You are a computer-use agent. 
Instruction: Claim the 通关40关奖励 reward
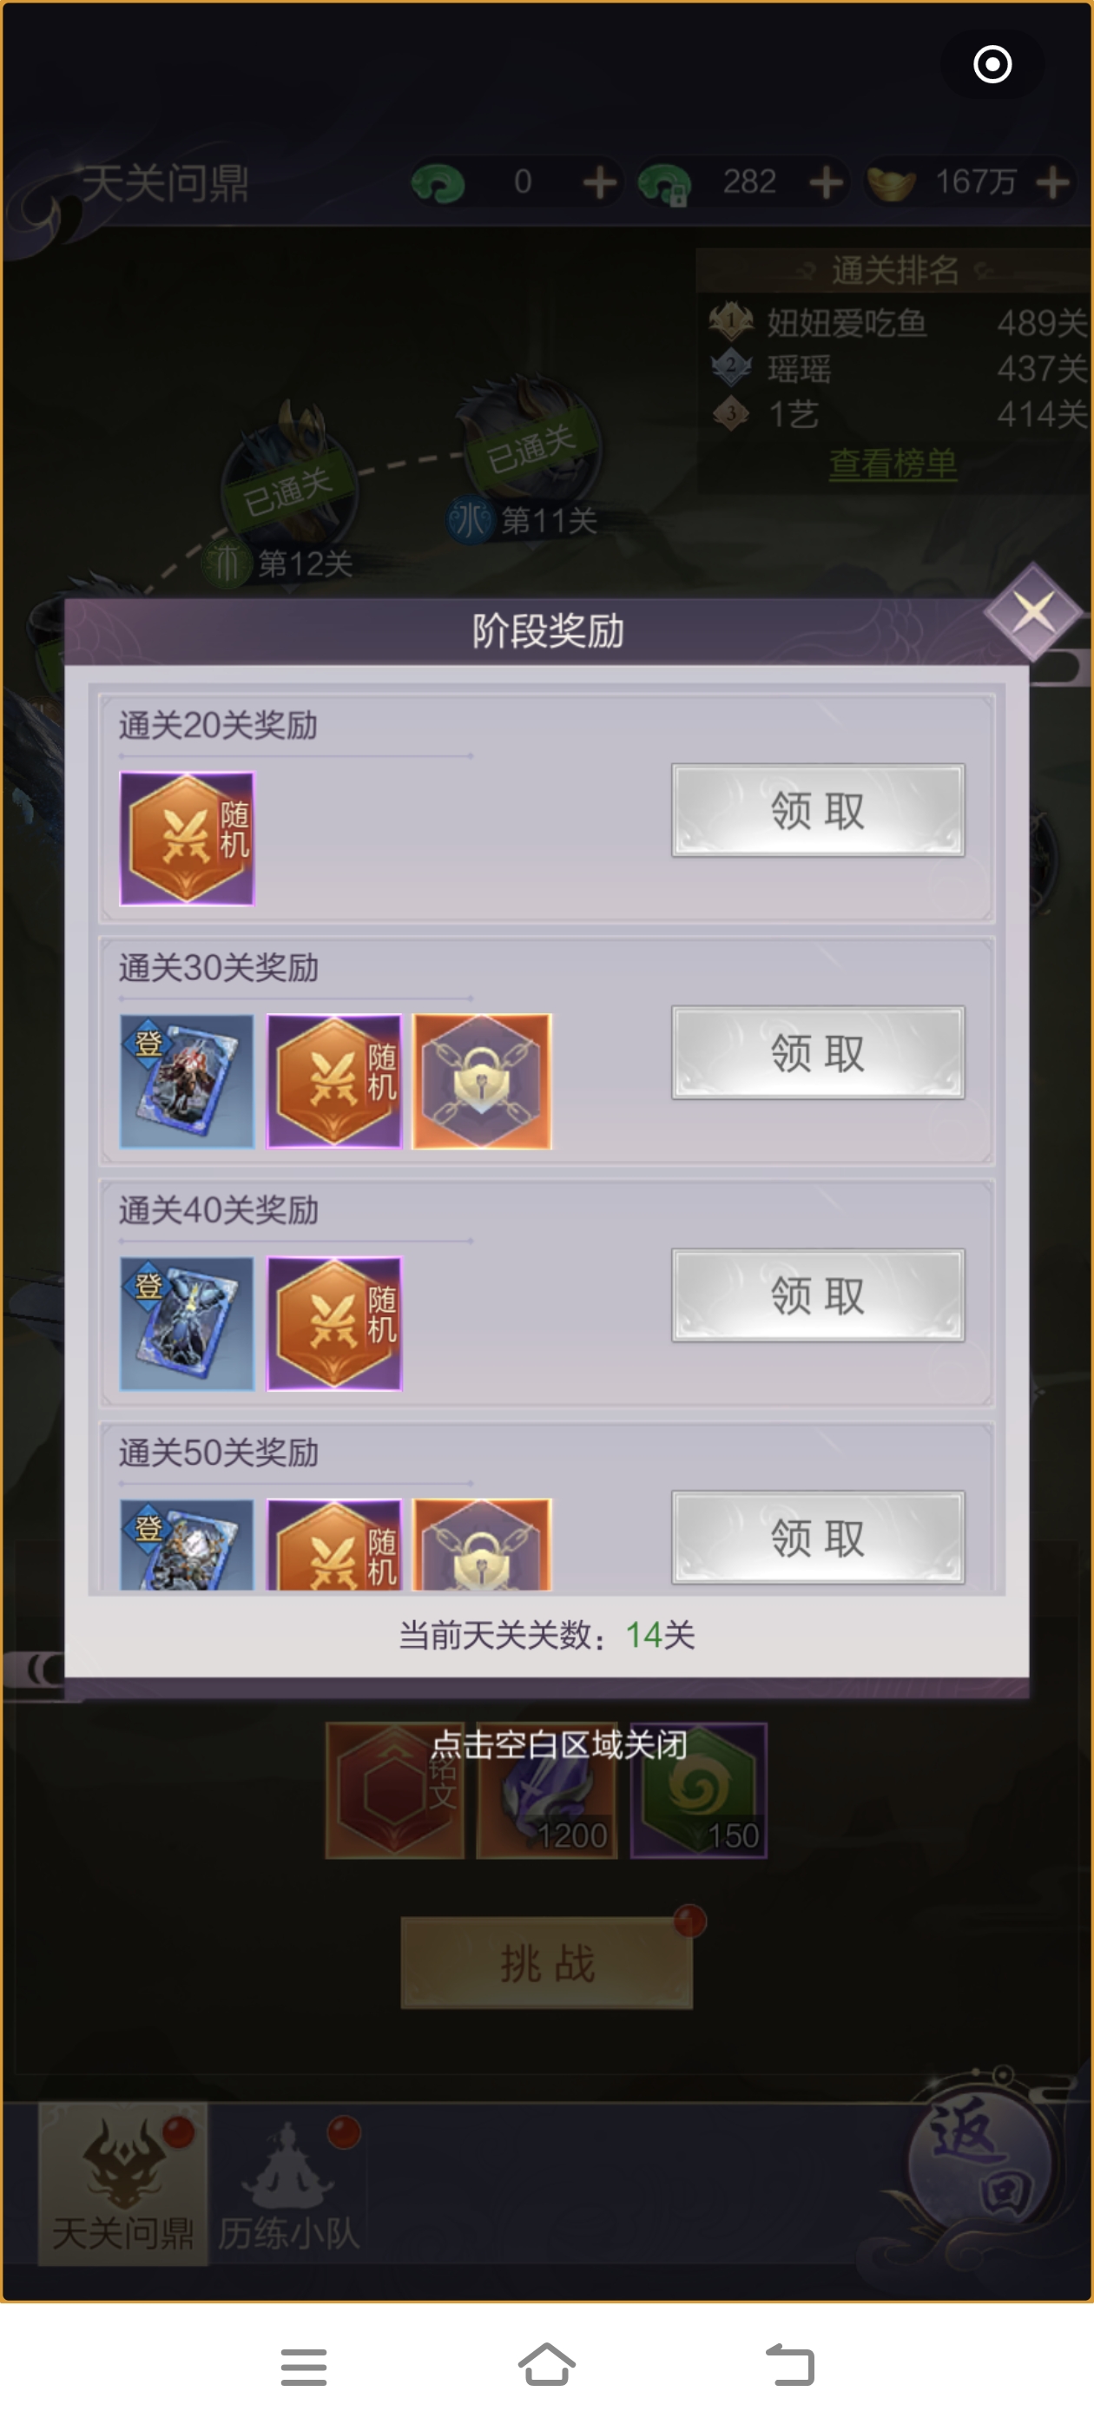pos(817,1295)
